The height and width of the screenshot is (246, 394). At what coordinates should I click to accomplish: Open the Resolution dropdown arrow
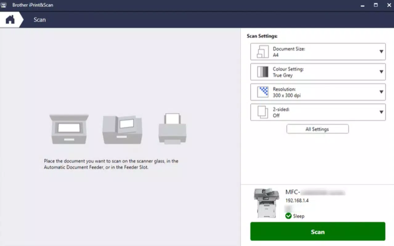coord(381,92)
